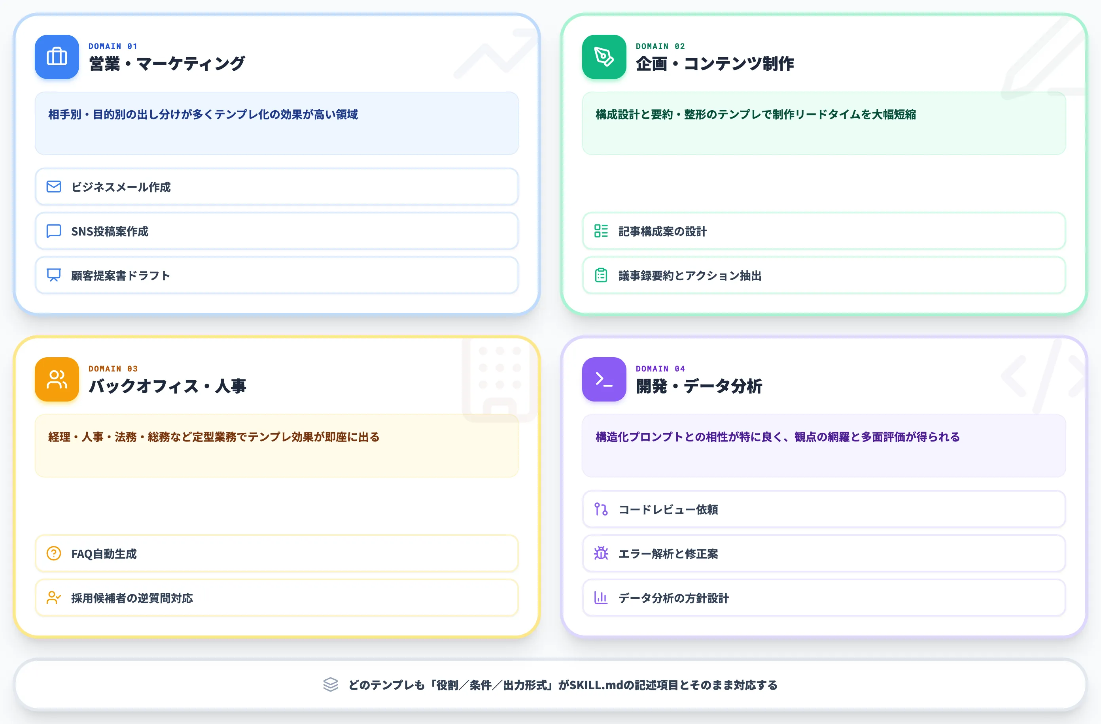1101x724 pixels.
Task: Open the データ分析の方針設計 template row
Action: (824, 598)
